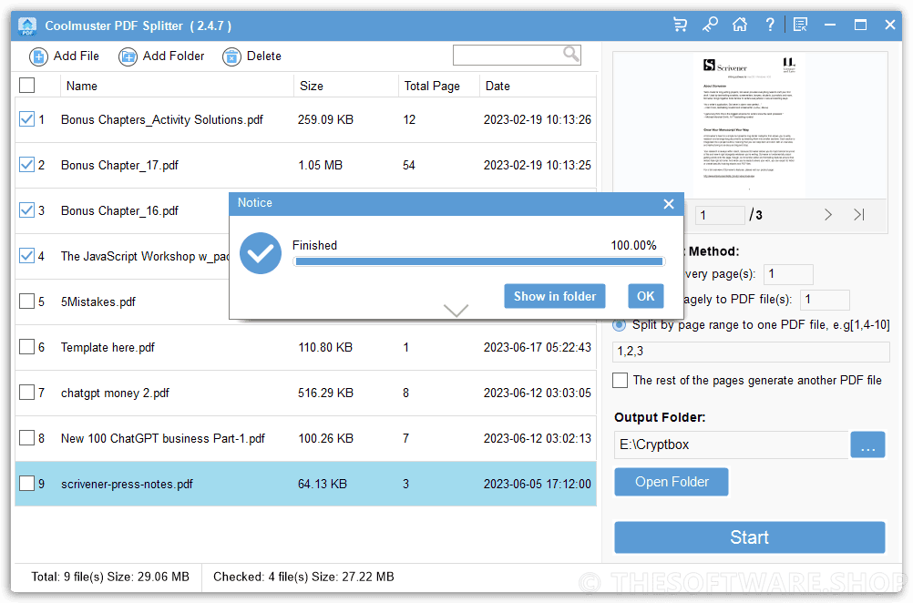Screen dimensions: 913x603
Task: Select 5Mistakes.pdf file name
Action: (97, 302)
